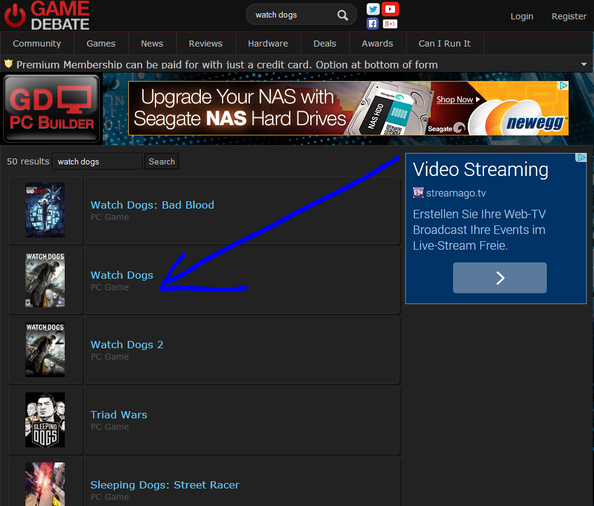Click the AdChoices icon on streaming ad
Image resolution: width=594 pixels, height=506 pixels.
coord(581,158)
